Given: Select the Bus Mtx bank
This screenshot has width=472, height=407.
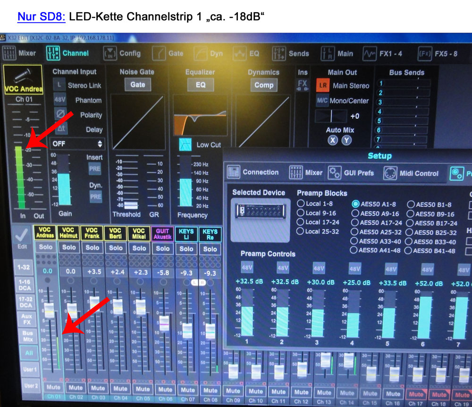Looking at the screenshot, I should click(x=28, y=336).
